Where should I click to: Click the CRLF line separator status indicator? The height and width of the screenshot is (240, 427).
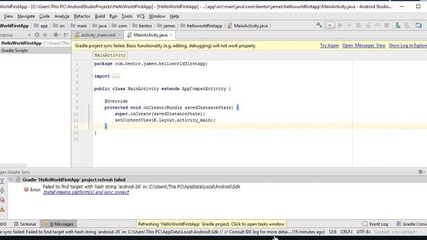pos(347,232)
